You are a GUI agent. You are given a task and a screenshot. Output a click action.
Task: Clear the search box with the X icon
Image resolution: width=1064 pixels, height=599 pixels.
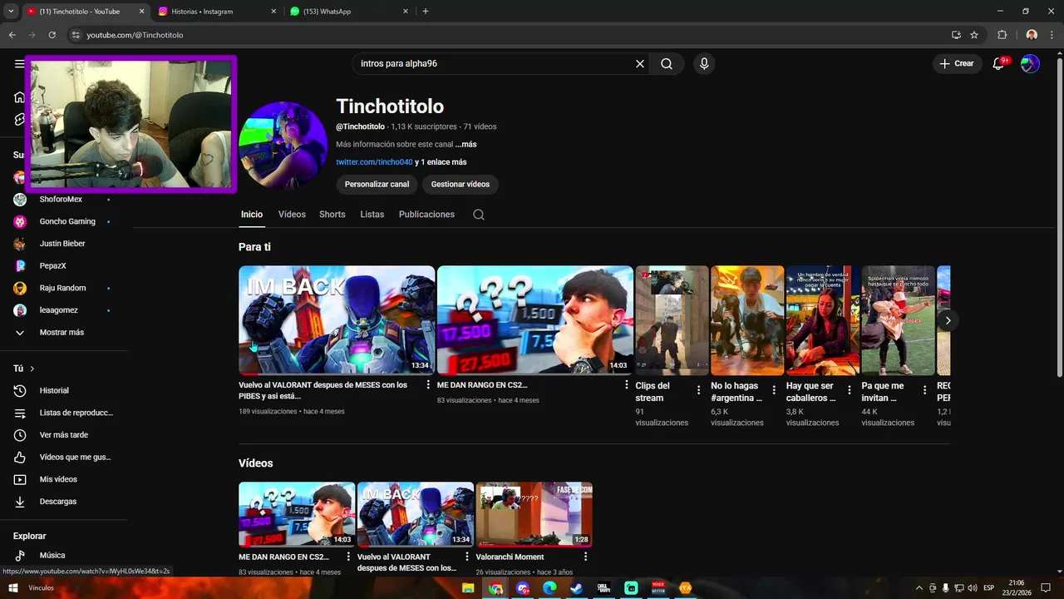[640, 63]
